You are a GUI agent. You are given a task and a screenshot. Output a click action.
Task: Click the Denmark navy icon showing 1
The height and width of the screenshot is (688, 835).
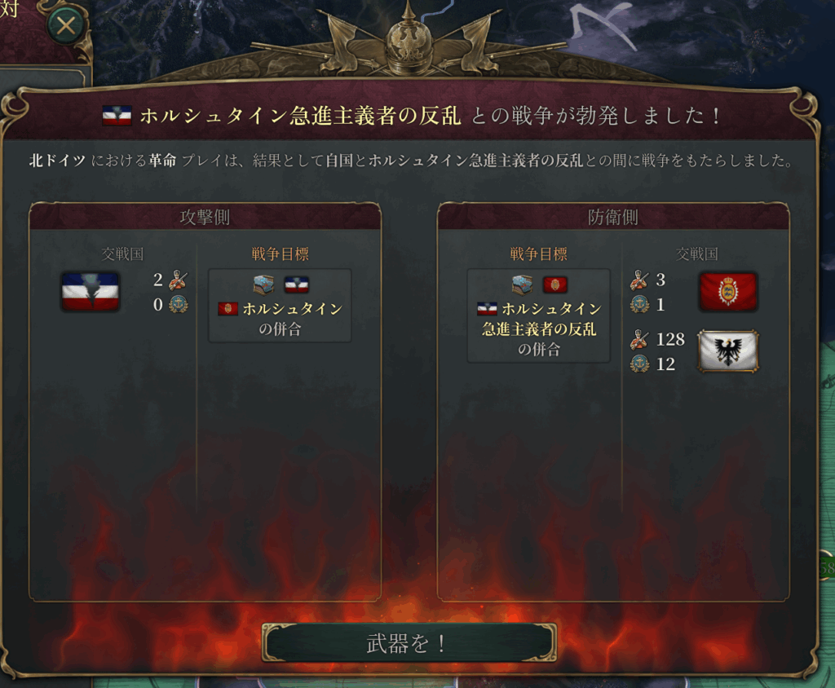pos(639,305)
